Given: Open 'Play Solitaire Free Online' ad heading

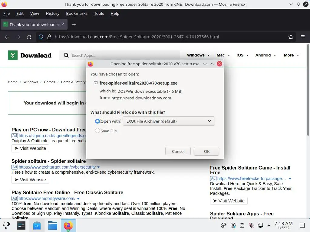Looking at the screenshot, I should click(x=67, y=192).
